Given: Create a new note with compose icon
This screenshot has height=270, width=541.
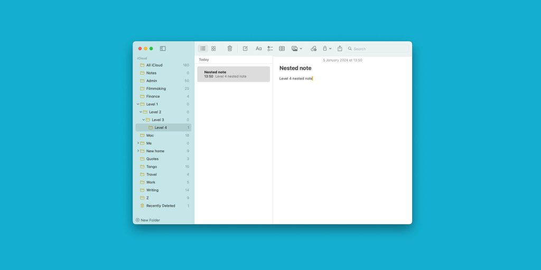Looking at the screenshot, I should [245, 49].
